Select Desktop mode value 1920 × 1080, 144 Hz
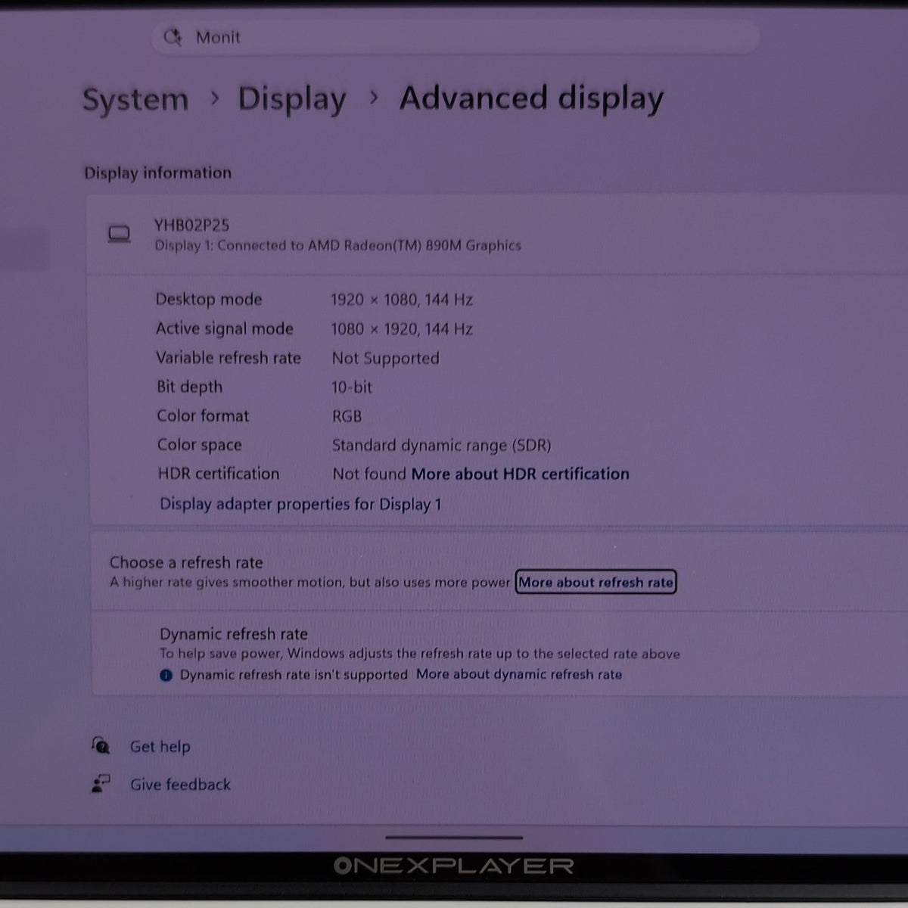The width and height of the screenshot is (908, 908). point(402,300)
